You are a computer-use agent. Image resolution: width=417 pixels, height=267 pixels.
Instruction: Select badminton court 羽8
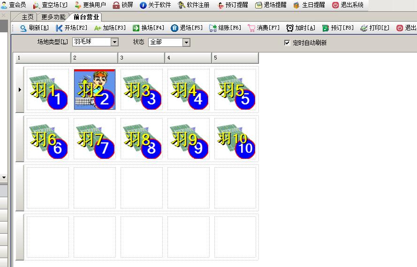[x=142, y=139]
